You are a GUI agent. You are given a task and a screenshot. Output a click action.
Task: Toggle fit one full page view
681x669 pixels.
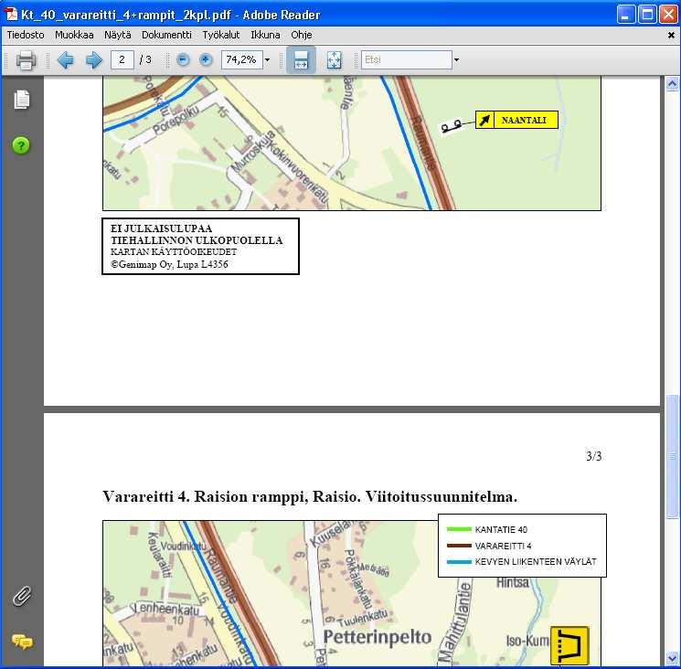[334, 60]
